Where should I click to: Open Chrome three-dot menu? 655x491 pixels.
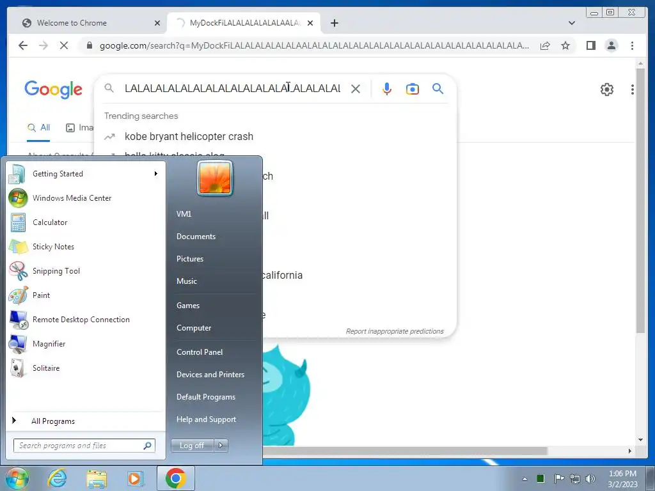632,45
